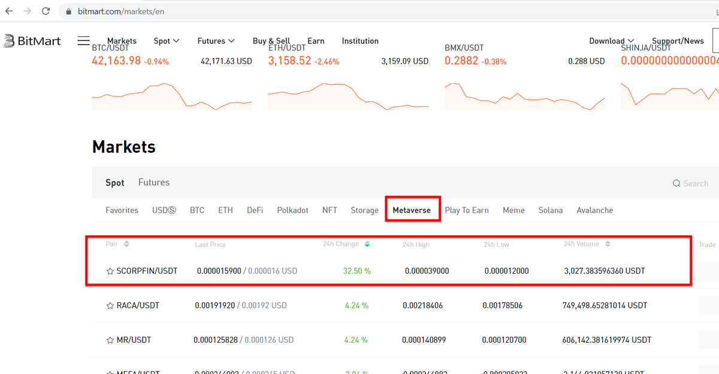Select BTC category tab

pyautogui.click(x=197, y=210)
